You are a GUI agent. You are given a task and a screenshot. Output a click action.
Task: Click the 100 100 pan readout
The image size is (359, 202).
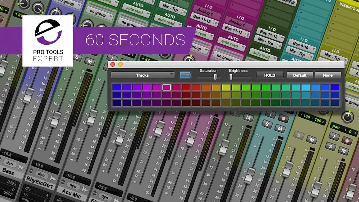(312, 118)
